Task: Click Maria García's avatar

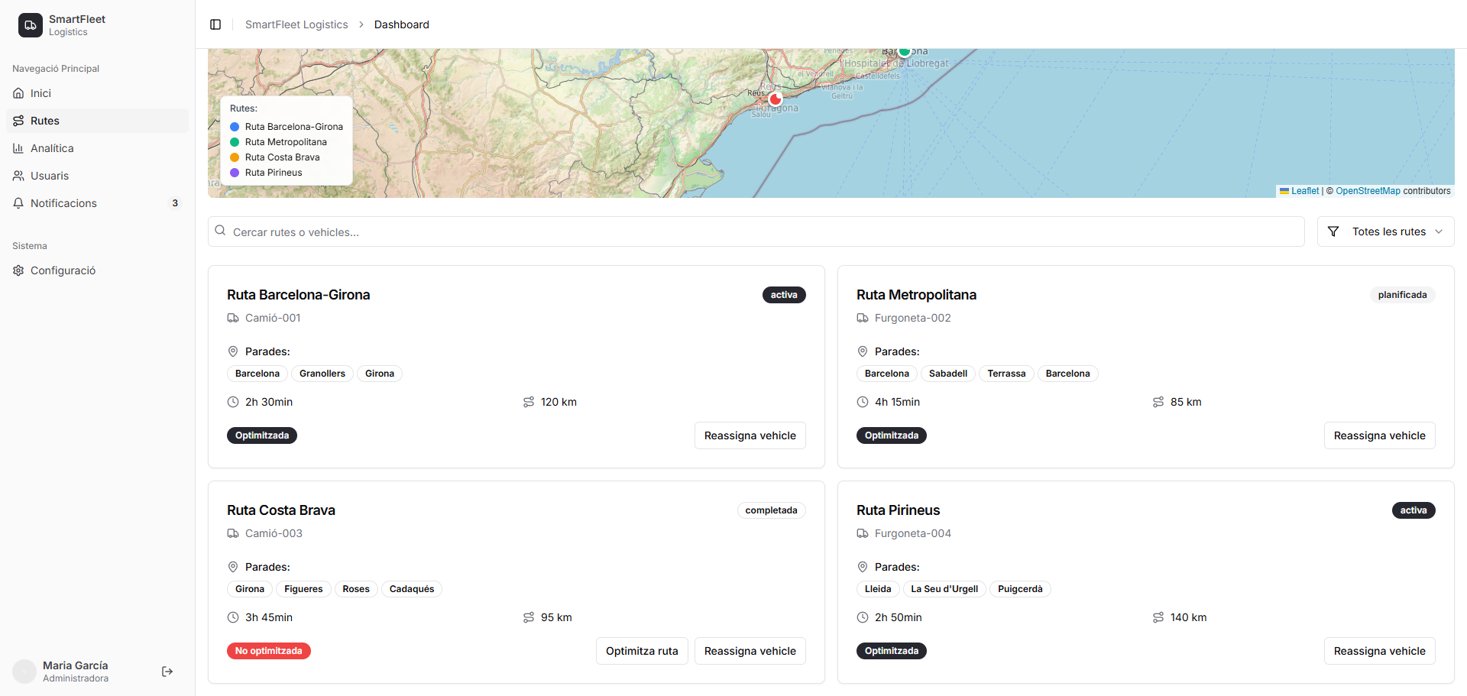Action: (x=24, y=672)
